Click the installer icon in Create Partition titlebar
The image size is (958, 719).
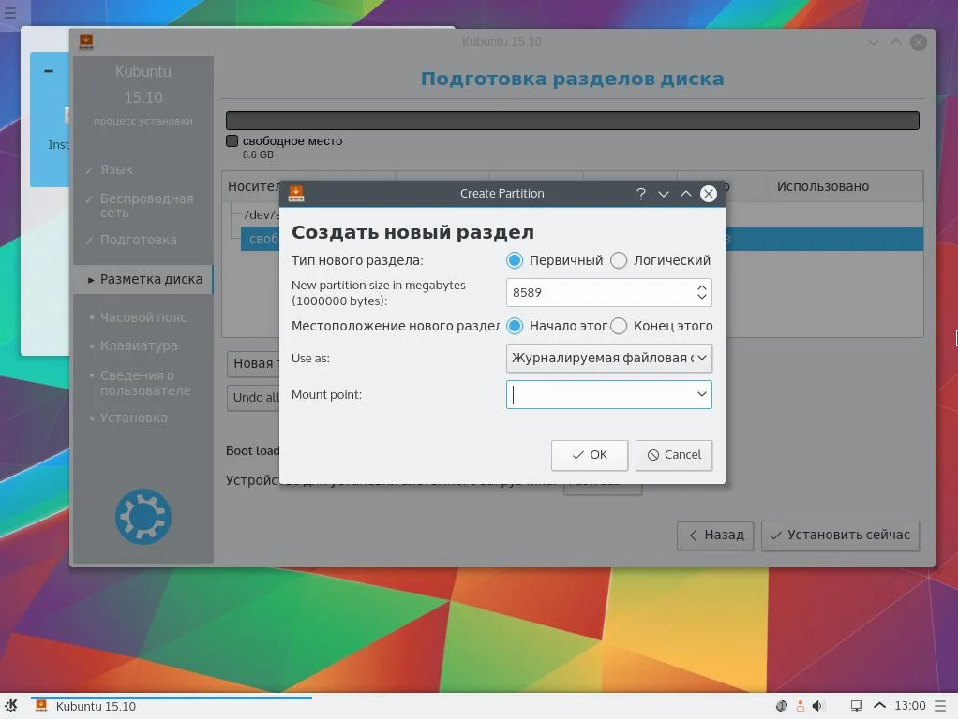[x=296, y=194]
